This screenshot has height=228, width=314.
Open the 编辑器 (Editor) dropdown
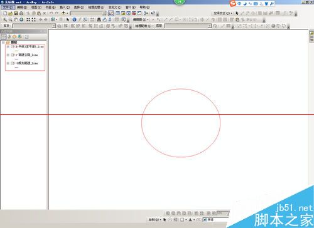pyautogui.click(x=141, y=19)
